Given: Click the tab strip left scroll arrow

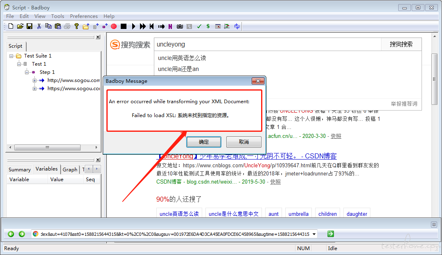Looking at the screenshot, I should click(x=89, y=169).
